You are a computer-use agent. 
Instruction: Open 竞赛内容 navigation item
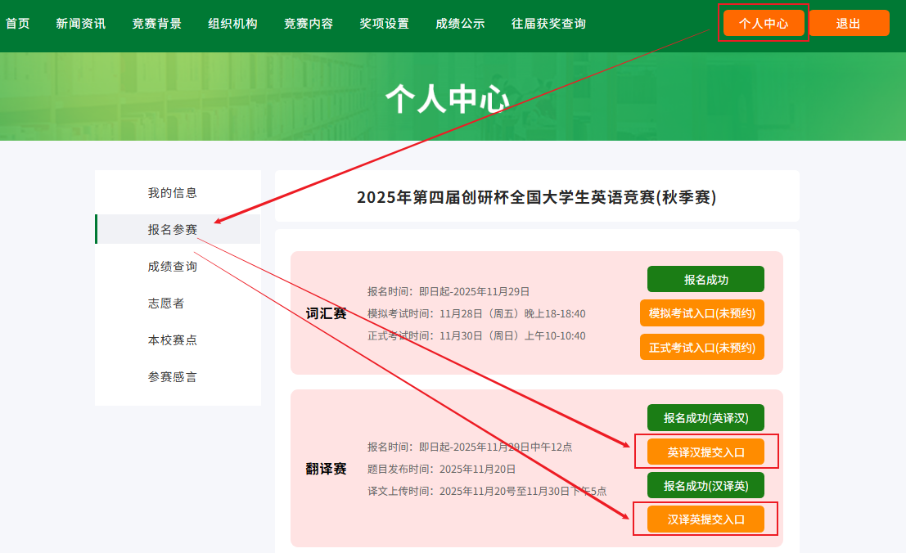tap(309, 24)
